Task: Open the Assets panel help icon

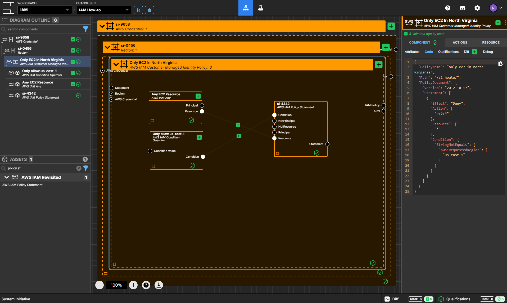Action: [85, 159]
